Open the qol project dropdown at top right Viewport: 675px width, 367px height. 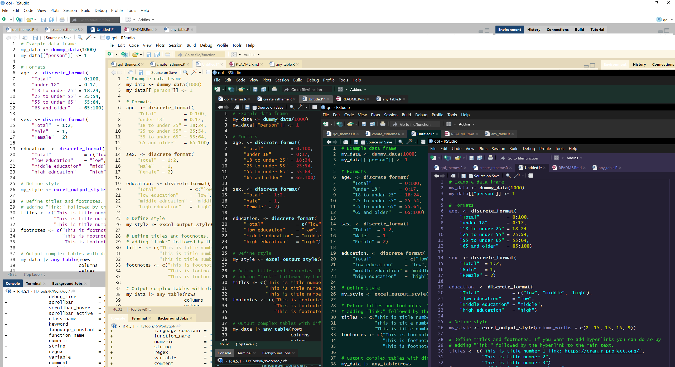click(665, 20)
